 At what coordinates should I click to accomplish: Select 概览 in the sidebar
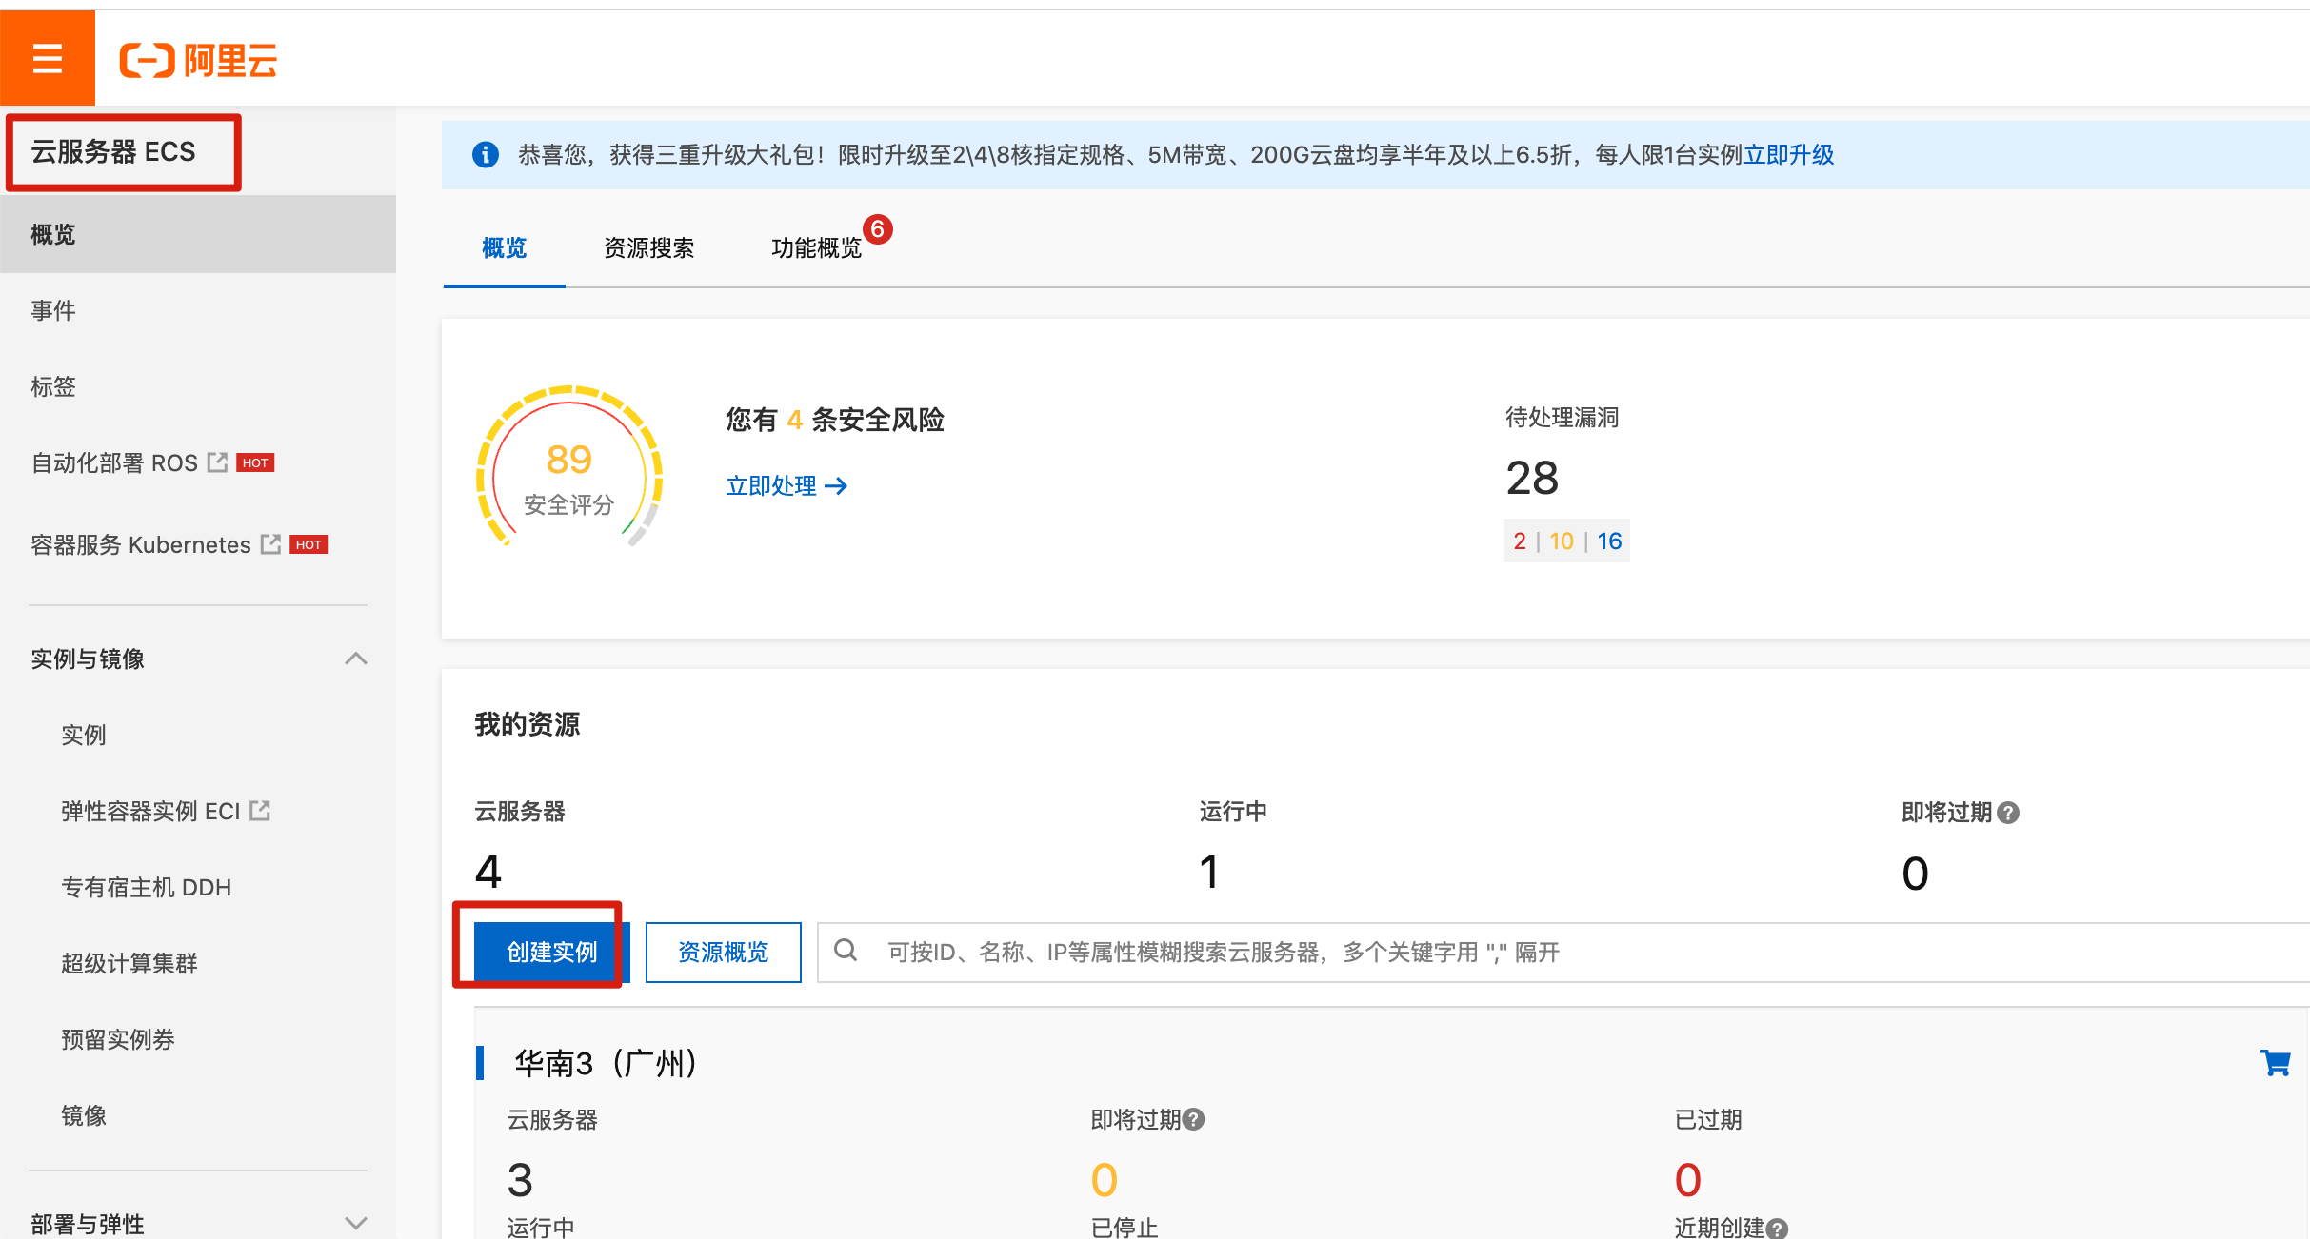[x=198, y=234]
